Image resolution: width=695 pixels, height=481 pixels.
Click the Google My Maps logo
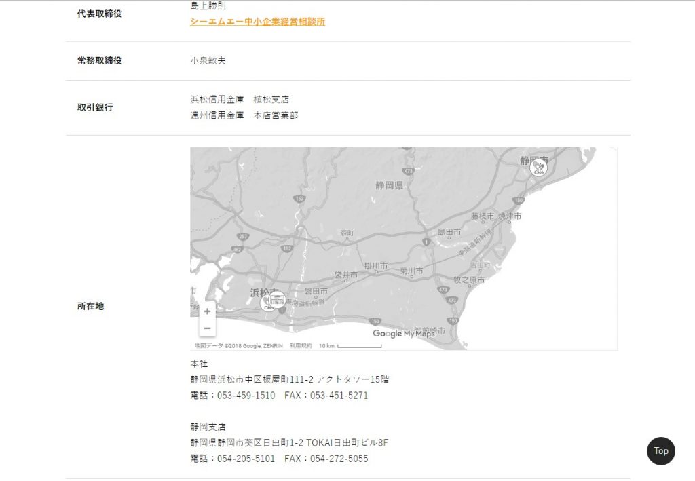coord(403,334)
